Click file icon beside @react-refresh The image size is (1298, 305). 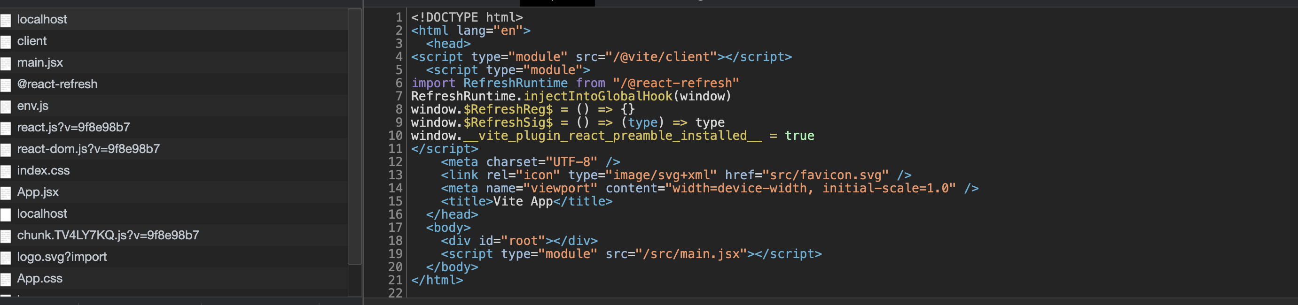[6, 85]
